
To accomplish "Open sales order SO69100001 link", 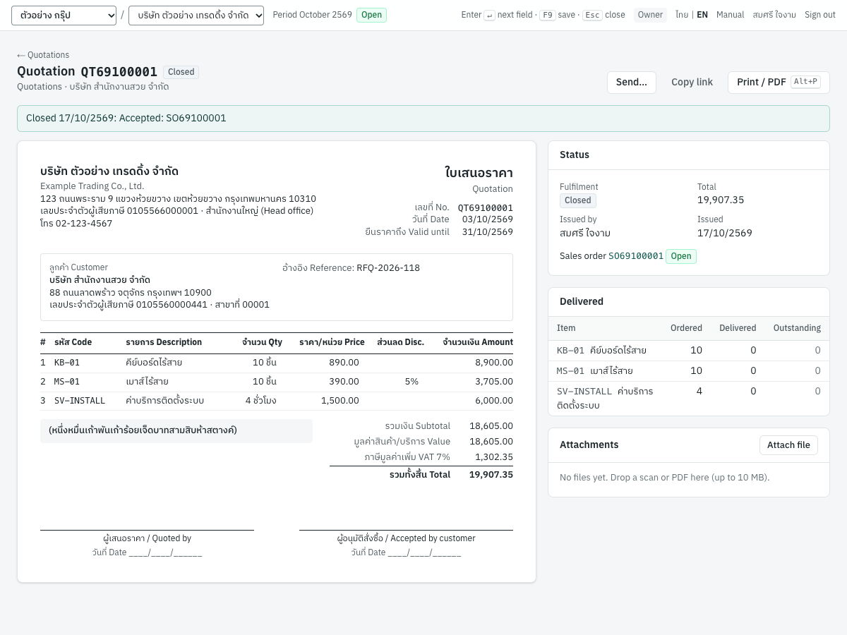I will 636,256.
